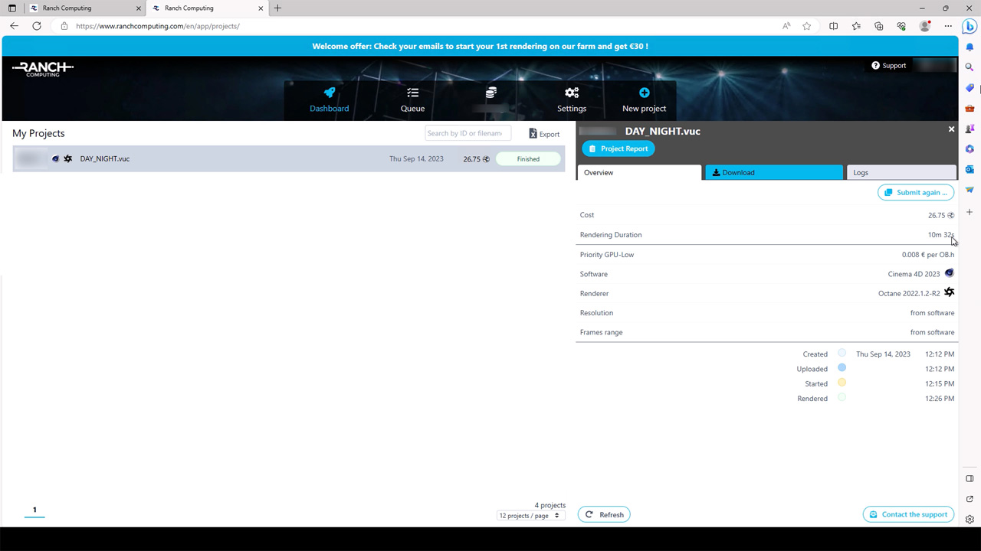Open the Logs tab
981x551 pixels.
click(x=901, y=173)
